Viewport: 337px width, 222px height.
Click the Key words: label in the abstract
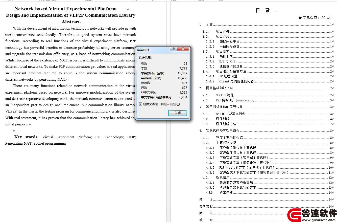(x=27, y=137)
